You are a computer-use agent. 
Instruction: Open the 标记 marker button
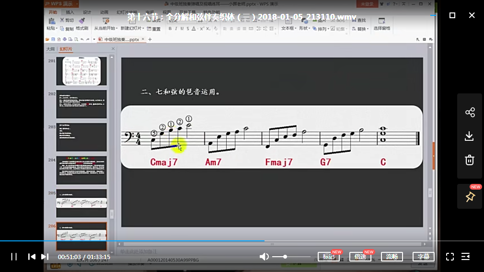coord(328,257)
